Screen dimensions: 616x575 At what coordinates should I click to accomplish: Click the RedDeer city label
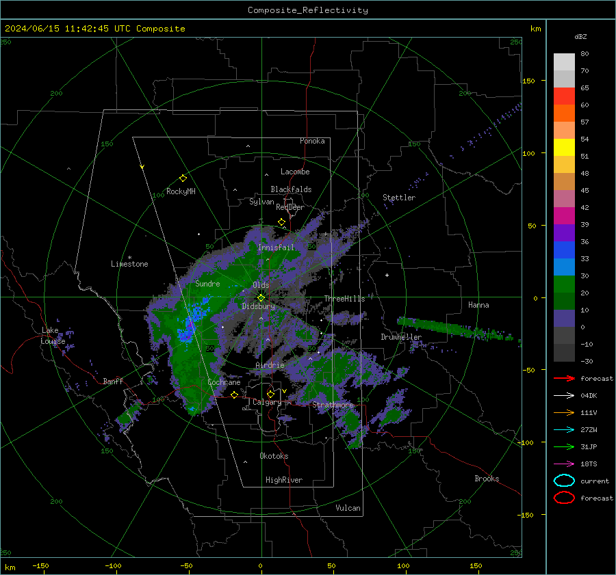tap(290, 207)
